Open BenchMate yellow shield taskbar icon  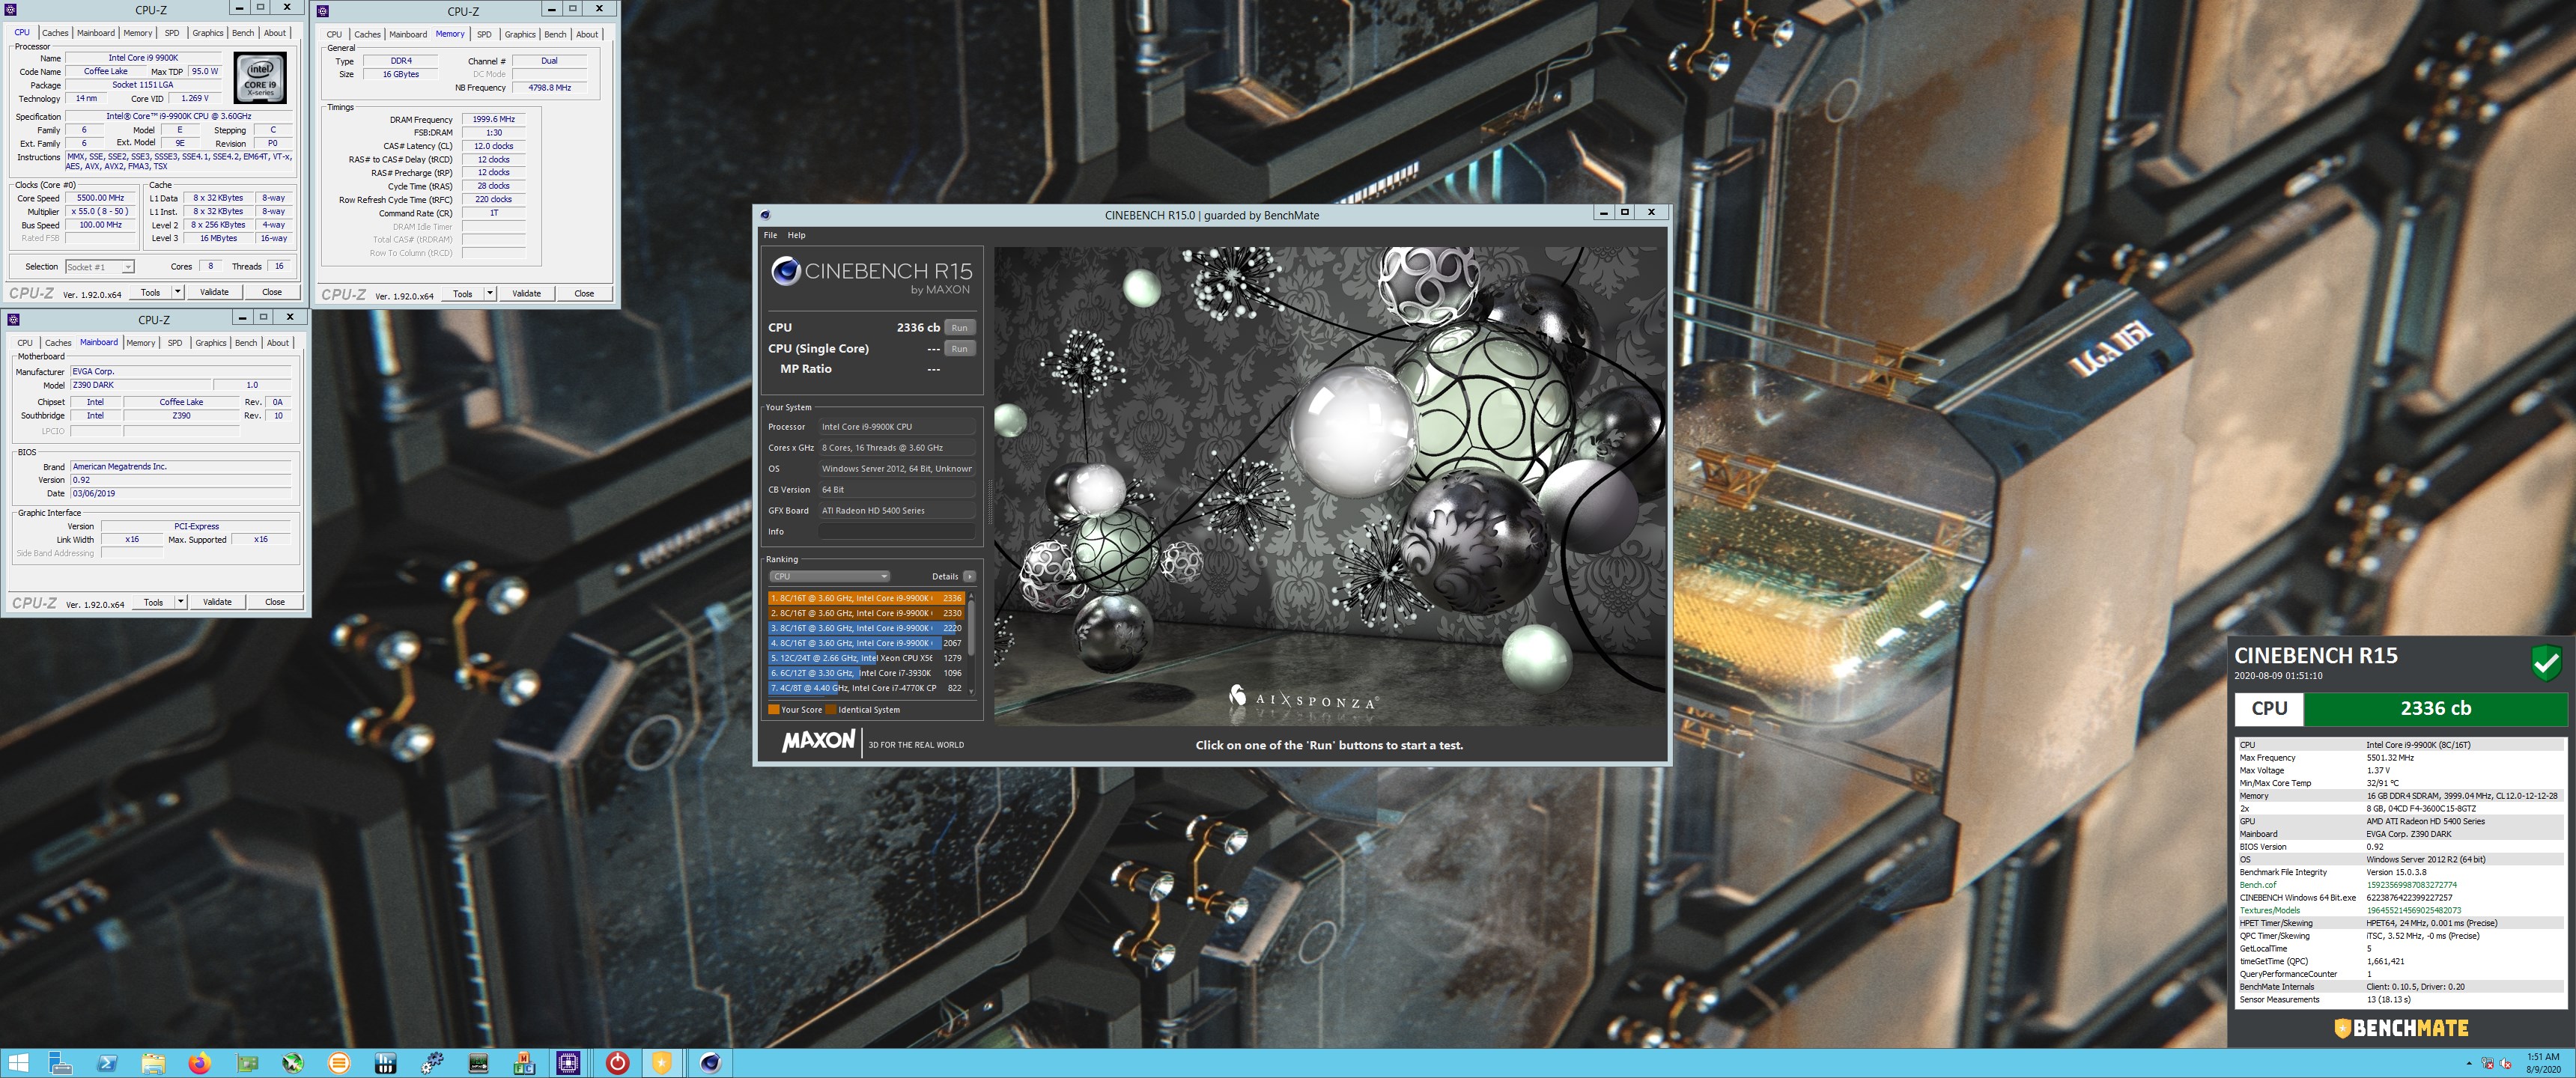[x=661, y=1063]
